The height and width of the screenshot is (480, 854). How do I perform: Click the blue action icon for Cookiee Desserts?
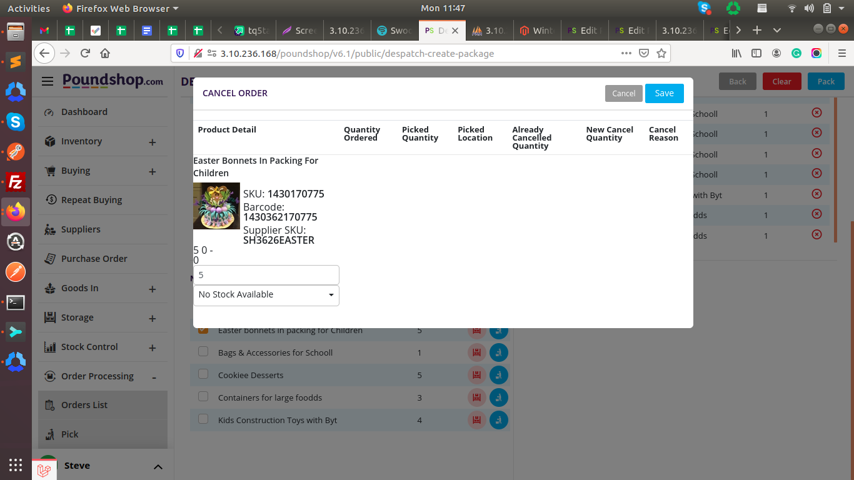point(498,375)
